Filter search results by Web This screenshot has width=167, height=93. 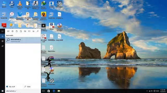click(38, 31)
